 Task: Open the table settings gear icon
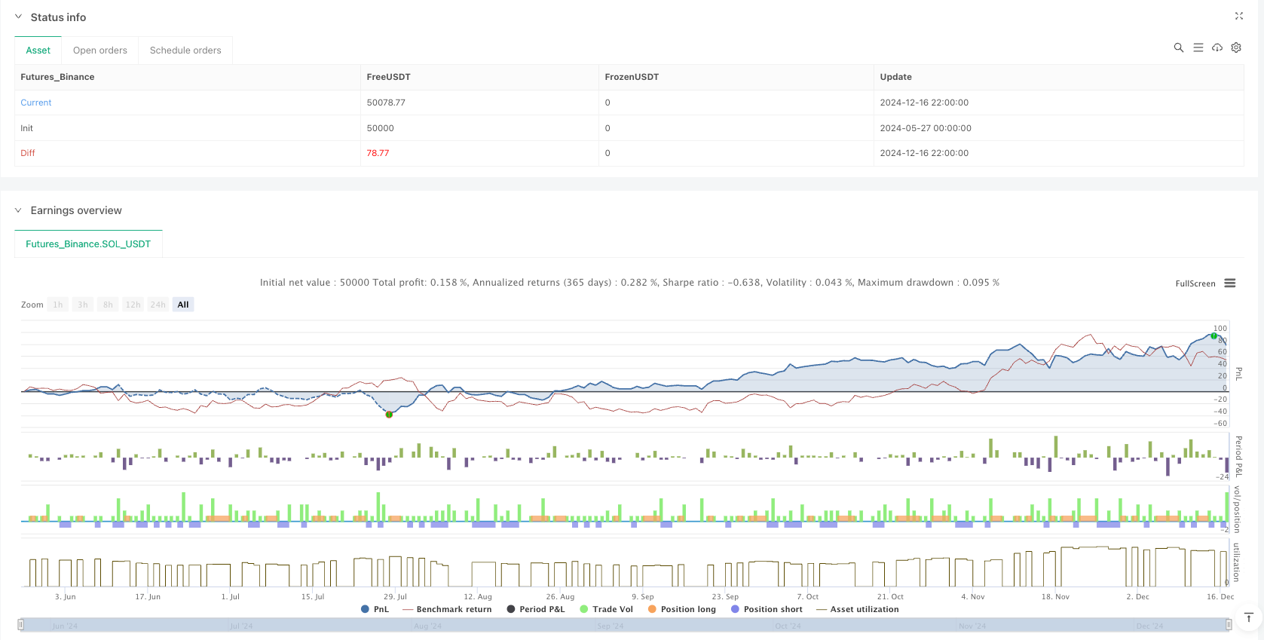[1236, 47]
